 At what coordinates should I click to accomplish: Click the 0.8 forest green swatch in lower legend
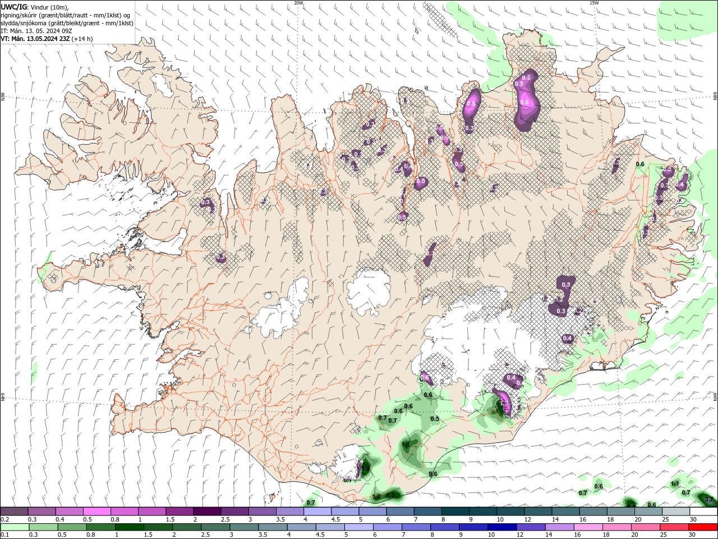pos(100,527)
